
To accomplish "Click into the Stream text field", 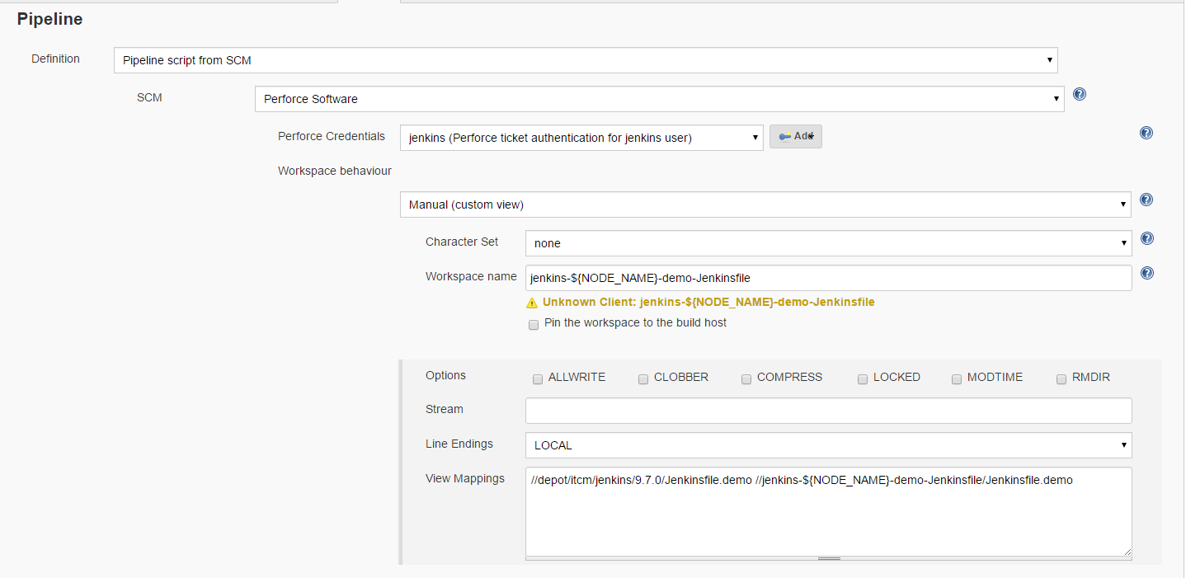I will coord(827,411).
